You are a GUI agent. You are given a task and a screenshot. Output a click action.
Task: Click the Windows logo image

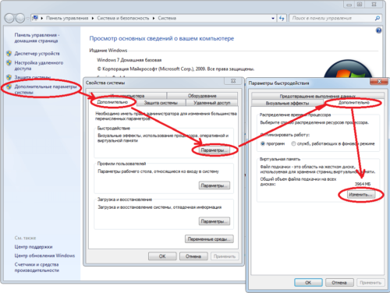pyautogui.click(x=349, y=69)
